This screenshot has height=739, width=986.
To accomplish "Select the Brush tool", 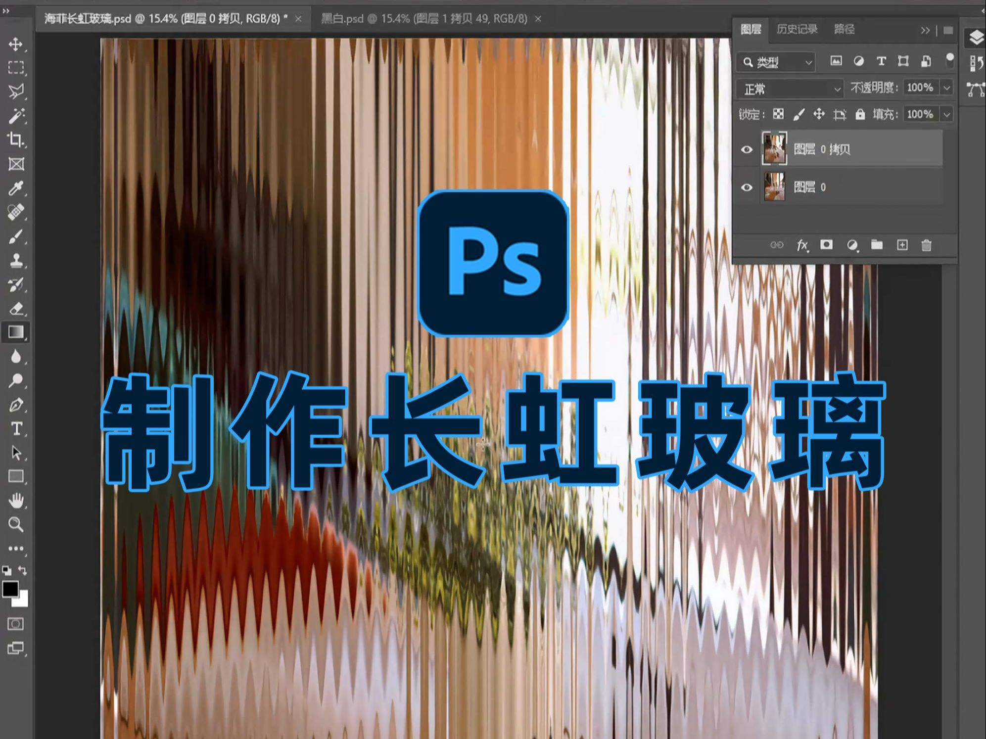I will (16, 236).
